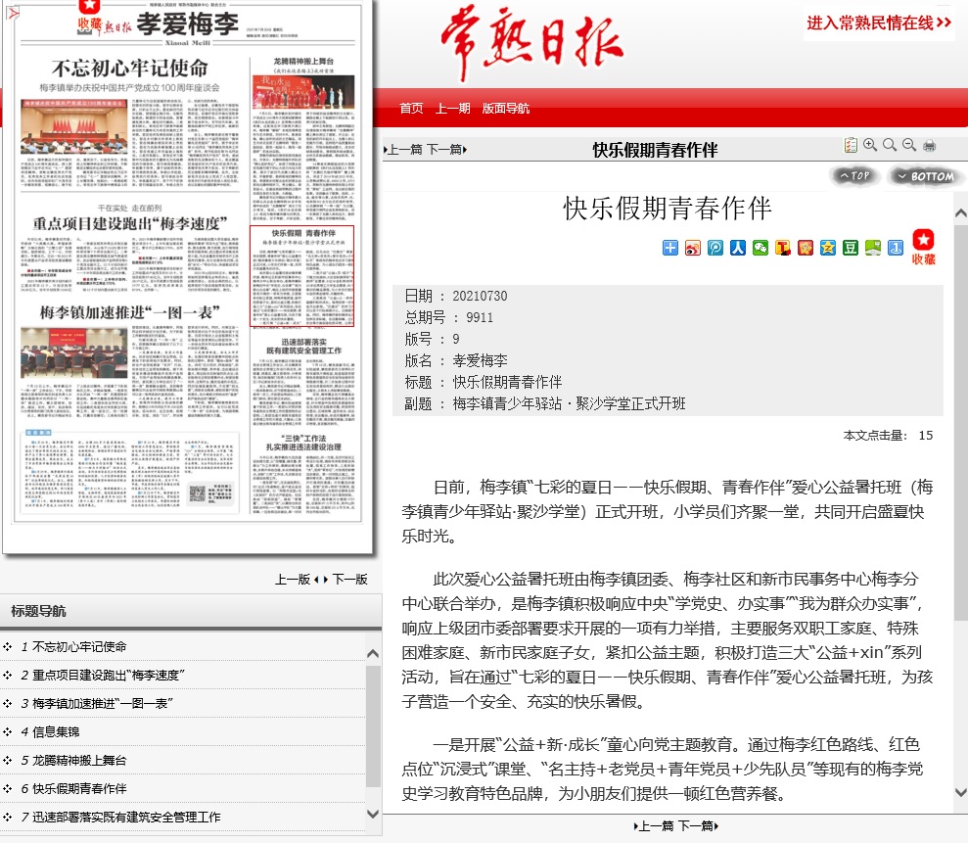Viewport: 968px width, 843px height.
Task: Click the 版名 value 孝爱梅李
Action: (x=480, y=360)
